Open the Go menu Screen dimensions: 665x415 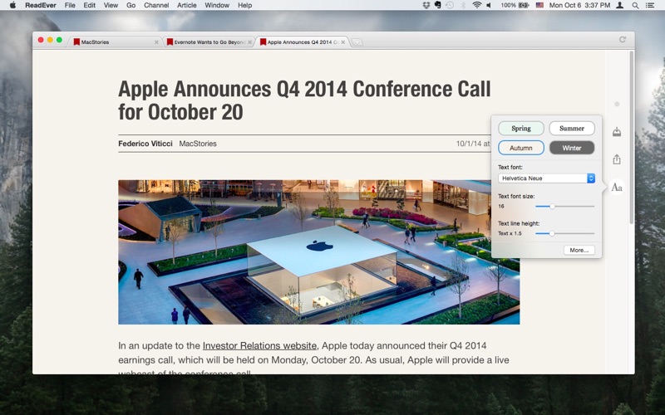click(131, 5)
